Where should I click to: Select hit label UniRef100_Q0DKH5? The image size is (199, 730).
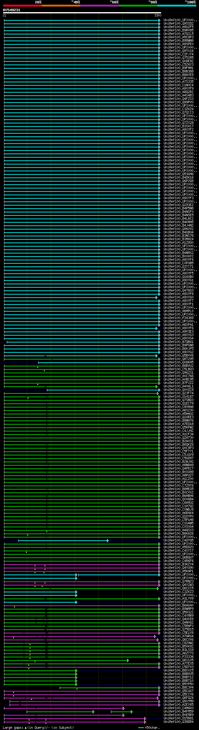coord(178,362)
